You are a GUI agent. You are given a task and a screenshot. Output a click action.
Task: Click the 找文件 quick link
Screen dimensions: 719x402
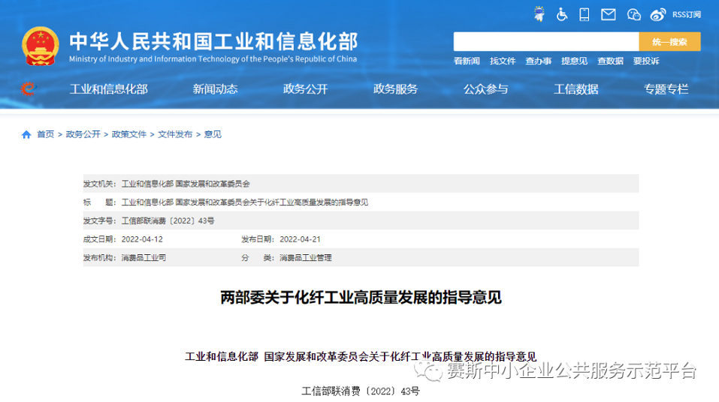click(x=503, y=61)
